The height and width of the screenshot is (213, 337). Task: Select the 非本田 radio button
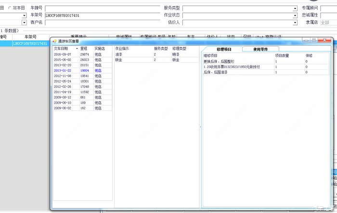(x=10, y=8)
